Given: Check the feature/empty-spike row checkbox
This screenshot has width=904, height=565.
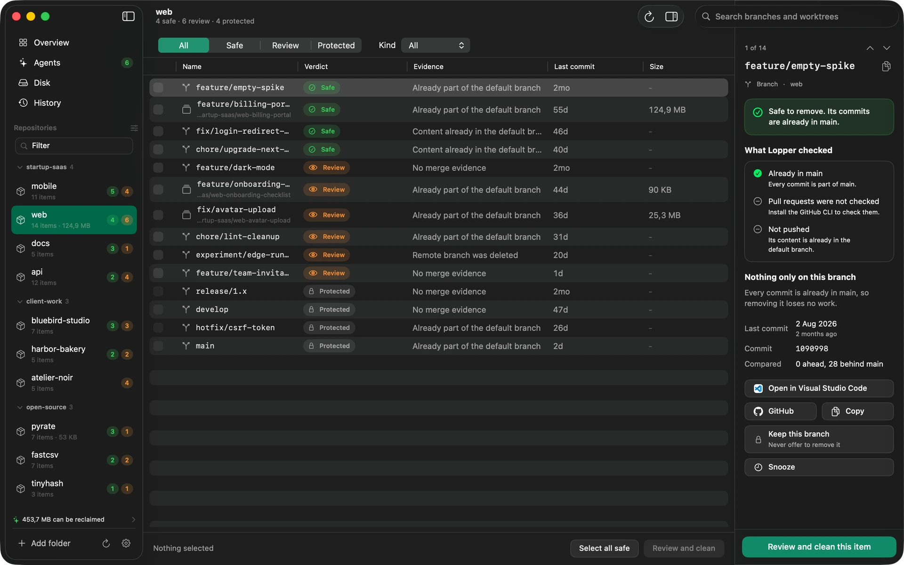Looking at the screenshot, I should click(x=158, y=88).
